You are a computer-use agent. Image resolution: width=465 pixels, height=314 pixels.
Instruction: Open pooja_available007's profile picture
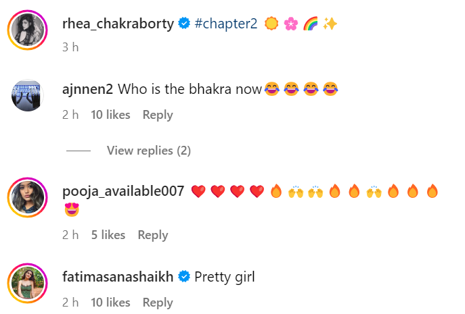pos(28,199)
